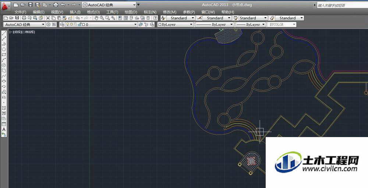
Task: Click Cut in the standard toolbar
Action: click(x=47, y=18)
